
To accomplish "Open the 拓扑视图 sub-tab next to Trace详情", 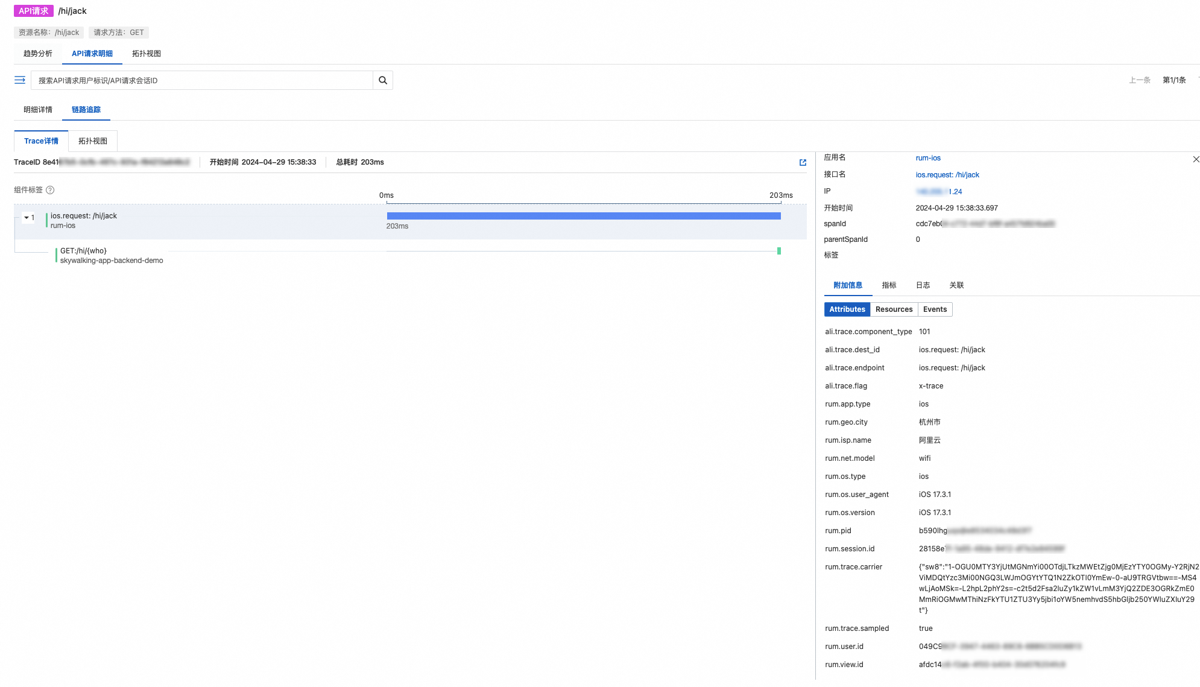I will tap(92, 141).
